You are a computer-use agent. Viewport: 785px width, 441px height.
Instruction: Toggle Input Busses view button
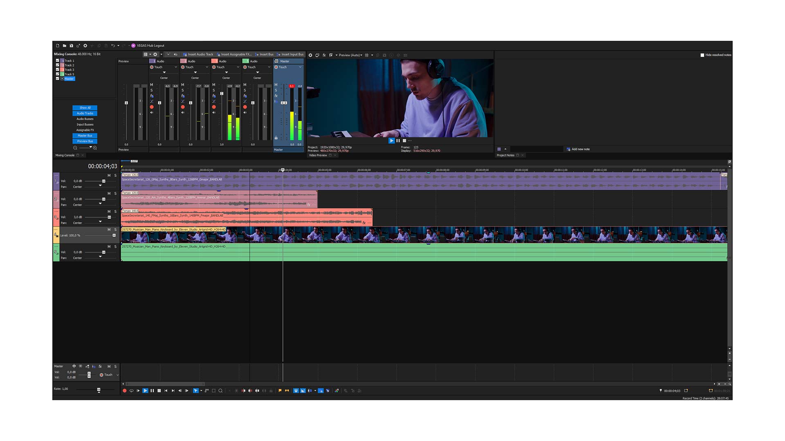85,125
